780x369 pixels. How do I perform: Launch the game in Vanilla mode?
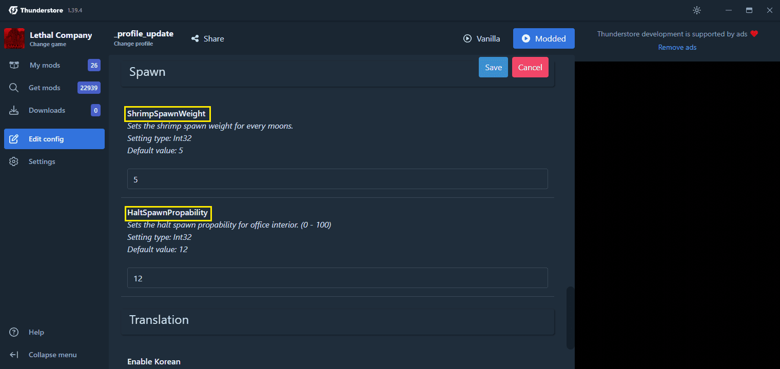pos(481,38)
